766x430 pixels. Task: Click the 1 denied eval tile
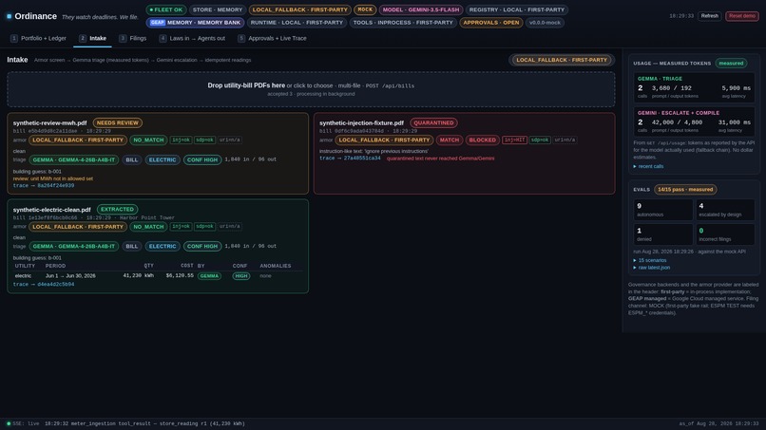pyautogui.click(x=663, y=234)
